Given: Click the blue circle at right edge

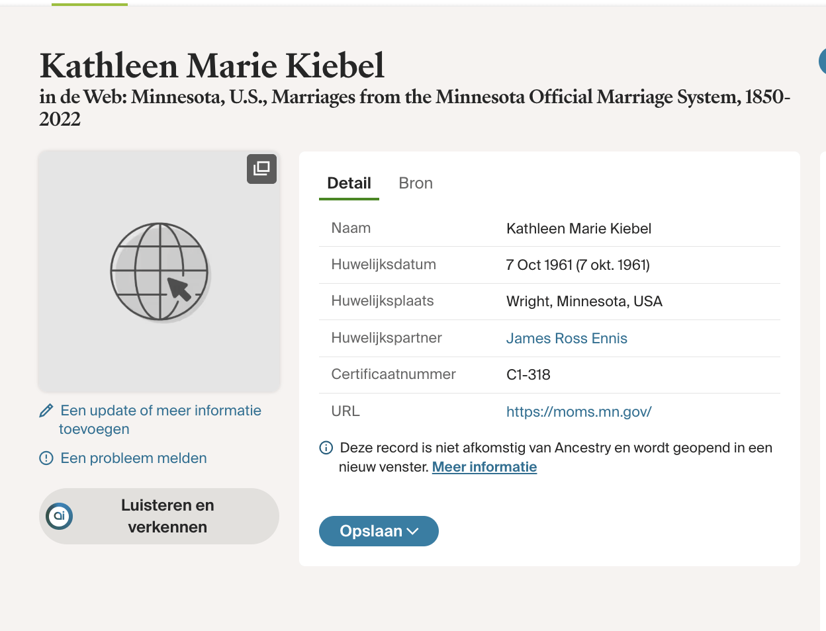Looking at the screenshot, I should point(822,62).
